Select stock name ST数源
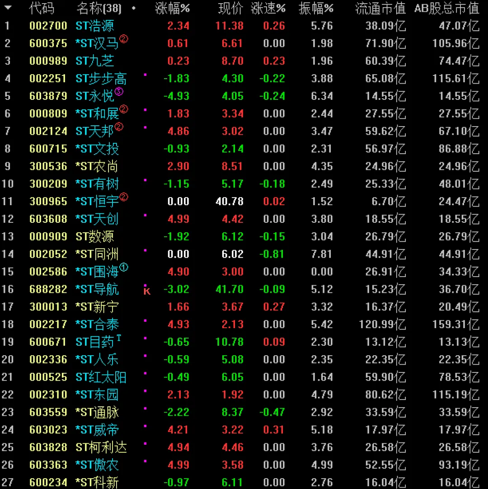Viewport: 488px width, 489px height. click(x=95, y=237)
